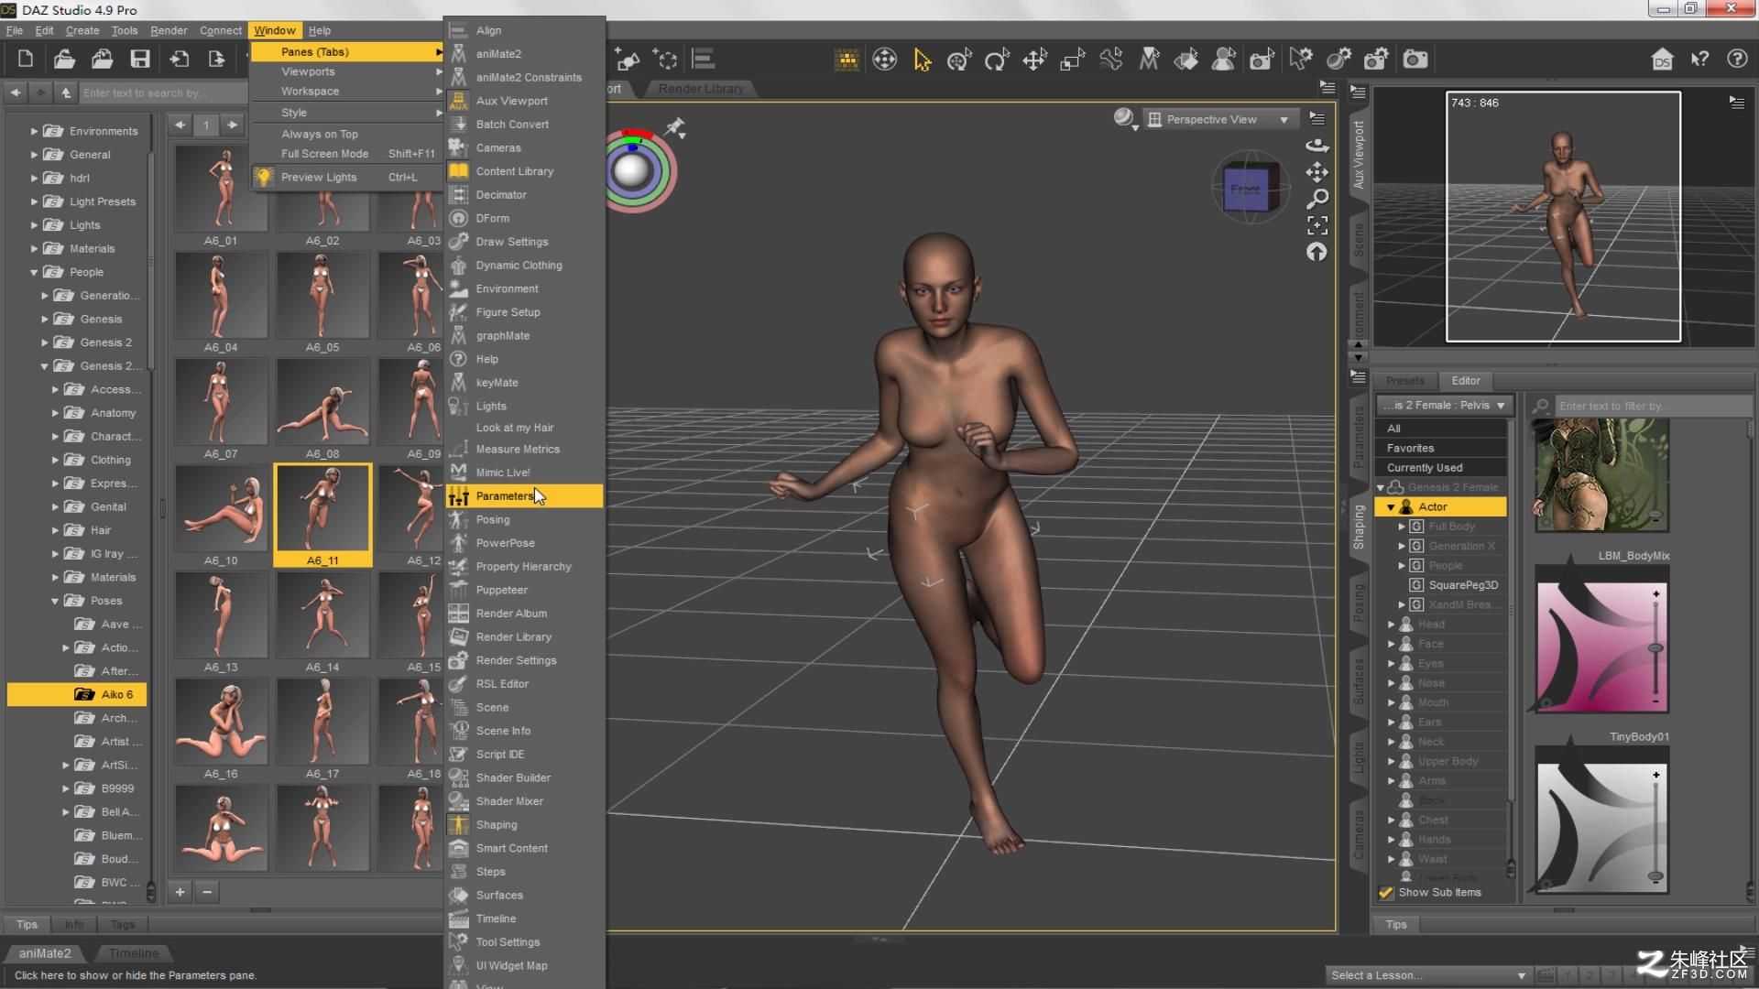
Task: Open the Genesis 2 Female Pelvis node dropdown
Action: point(1443,405)
